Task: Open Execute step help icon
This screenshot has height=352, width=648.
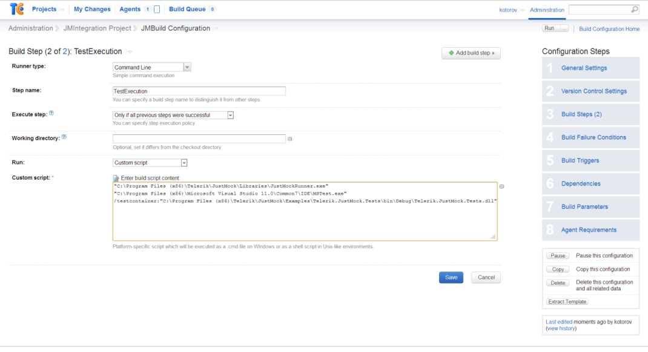Action: point(51,113)
